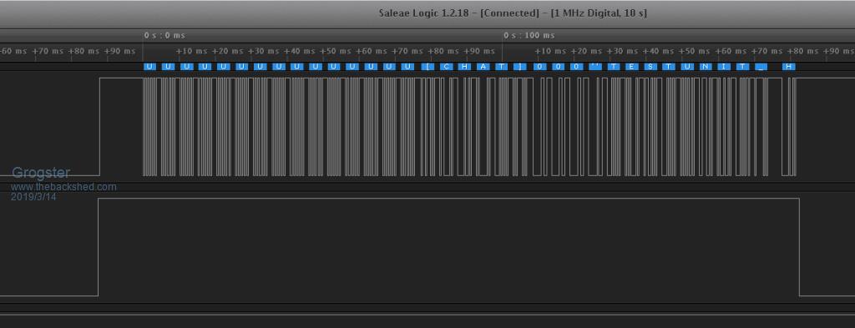
Task: Select the decoded 'I' byte bubble
Action: (x=724, y=67)
